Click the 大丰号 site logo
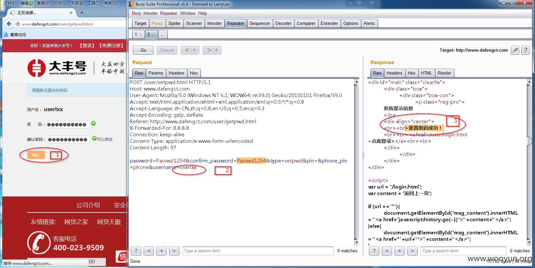Viewport: 535px width, 268px height. click(x=57, y=68)
